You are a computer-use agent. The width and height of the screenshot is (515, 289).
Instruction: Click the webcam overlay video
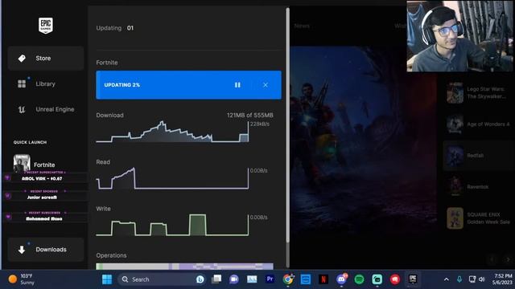pyautogui.click(x=459, y=36)
